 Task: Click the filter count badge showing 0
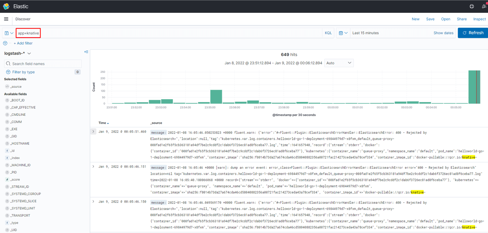pyautogui.click(x=77, y=72)
